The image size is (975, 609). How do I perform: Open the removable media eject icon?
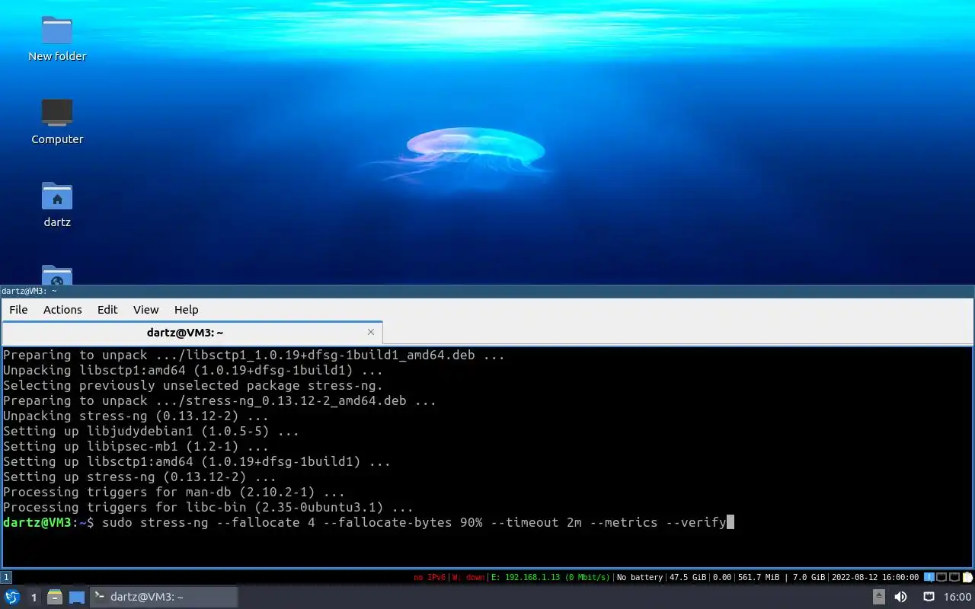878,597
